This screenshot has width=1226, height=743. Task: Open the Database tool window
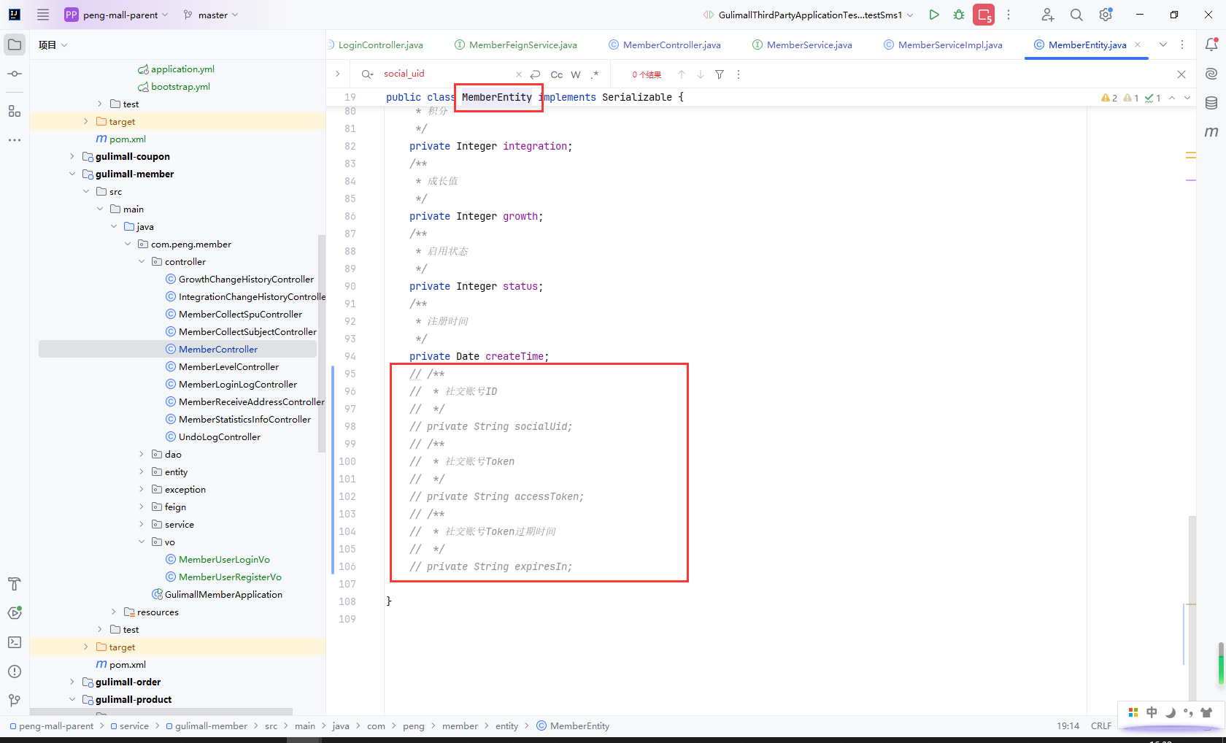point(1211,103)
